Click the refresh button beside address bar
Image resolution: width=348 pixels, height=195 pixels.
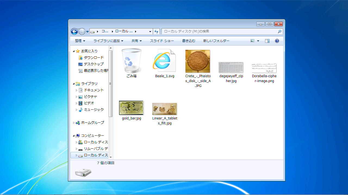[x=156, y=32]
